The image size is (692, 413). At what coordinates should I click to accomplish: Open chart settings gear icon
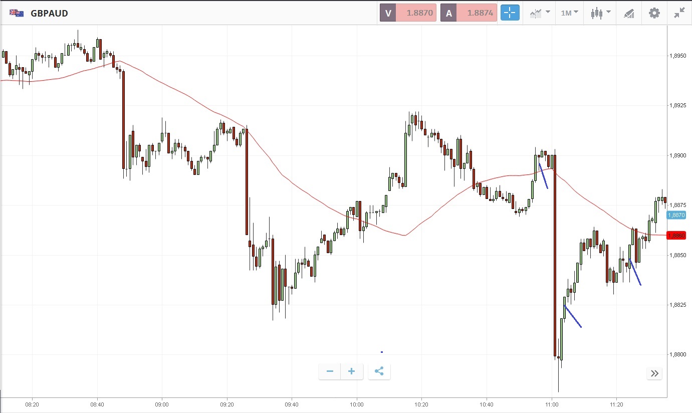pos(654,13)
